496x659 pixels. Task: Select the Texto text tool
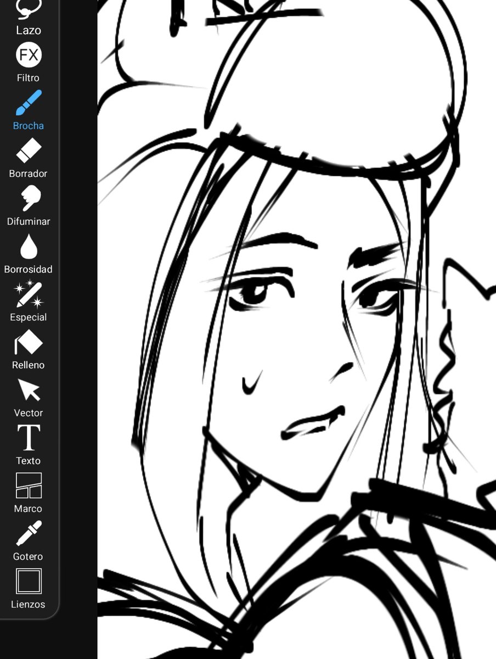pos(29,444)
